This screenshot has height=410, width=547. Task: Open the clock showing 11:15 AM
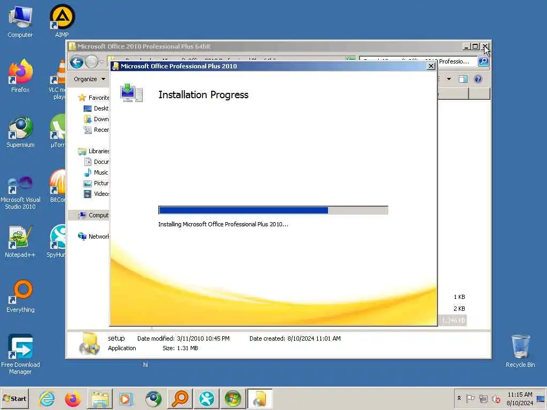[520, 398]
